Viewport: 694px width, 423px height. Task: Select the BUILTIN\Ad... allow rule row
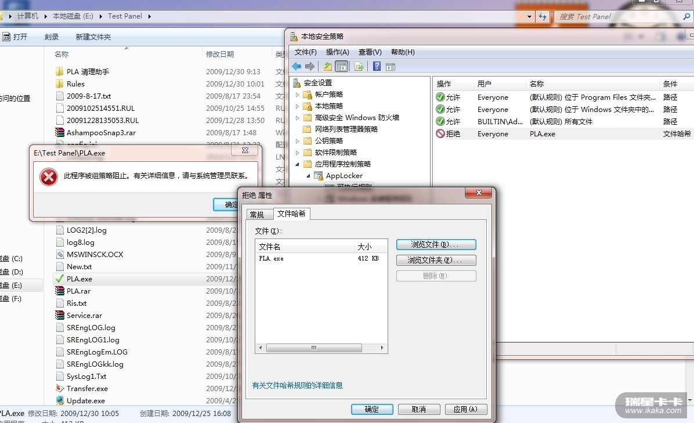click(x=562, y=121)
